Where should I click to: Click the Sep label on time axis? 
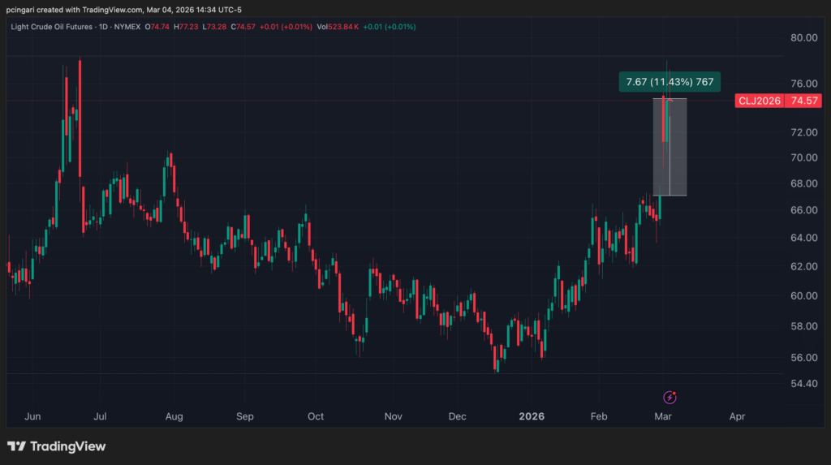click(245, 417)
